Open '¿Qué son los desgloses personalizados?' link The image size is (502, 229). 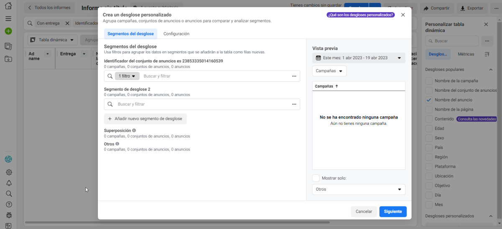coord(361,15)
